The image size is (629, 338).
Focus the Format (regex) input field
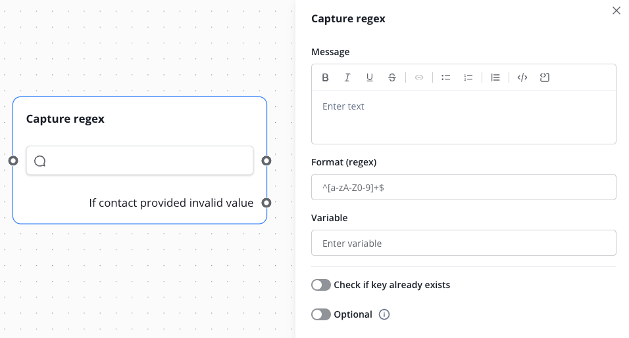pyautogui.click(x=463, y=187)
